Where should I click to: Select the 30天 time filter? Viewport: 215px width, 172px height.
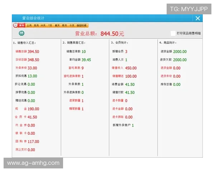point(43,25)
